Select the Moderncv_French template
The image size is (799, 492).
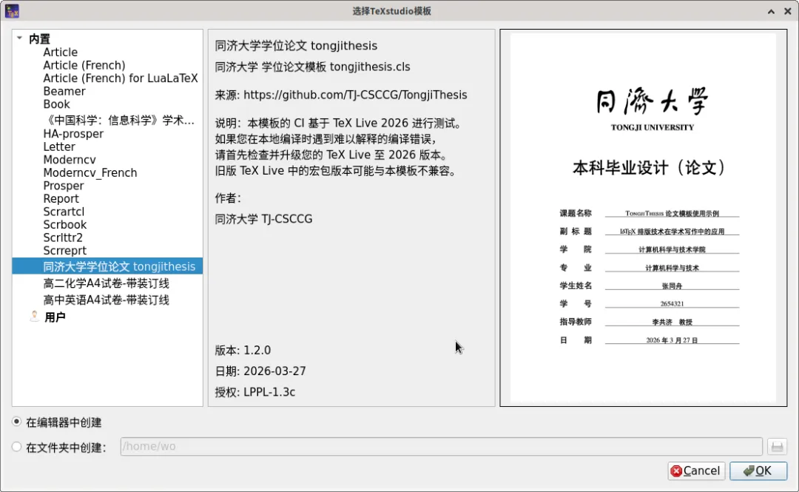90,173
